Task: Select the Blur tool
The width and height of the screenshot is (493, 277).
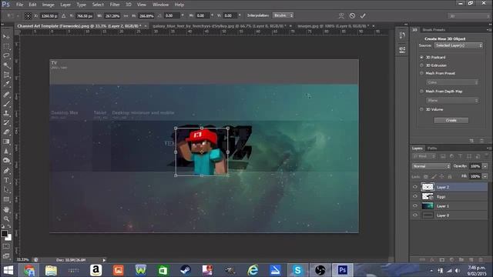Action: tap(6, 151)
